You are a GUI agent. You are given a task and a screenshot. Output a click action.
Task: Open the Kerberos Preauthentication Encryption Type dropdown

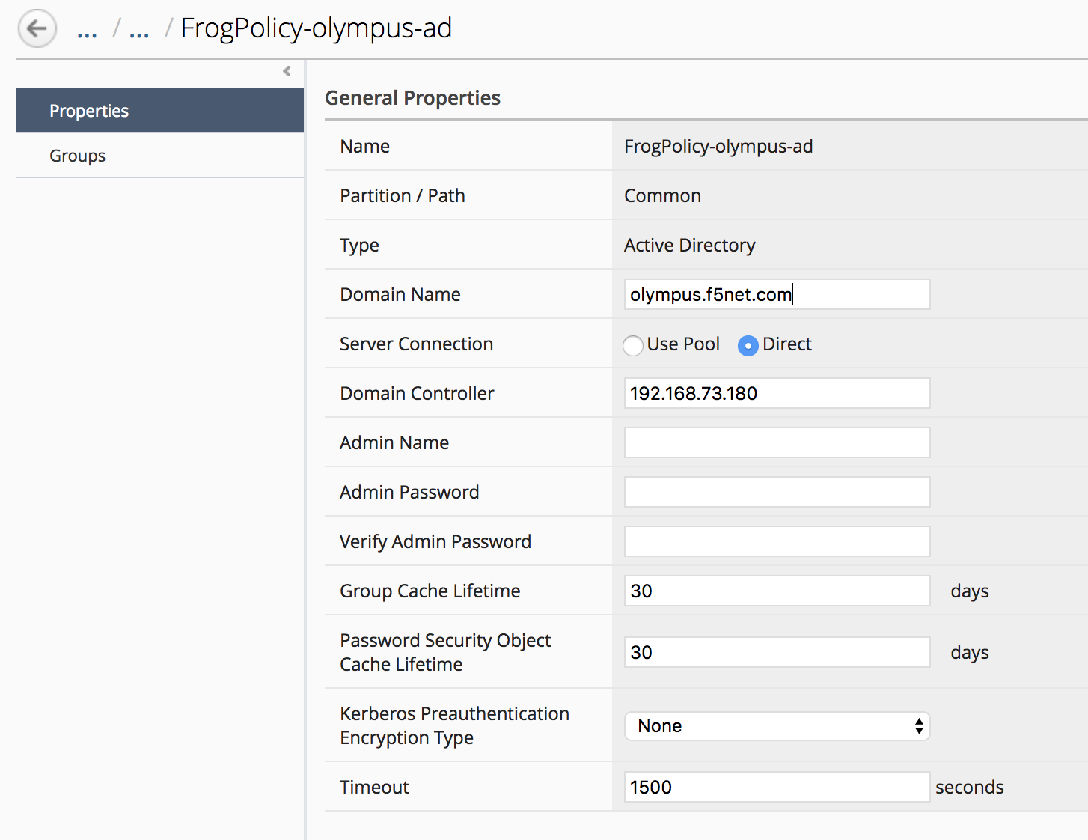click(x=777, y=726)
